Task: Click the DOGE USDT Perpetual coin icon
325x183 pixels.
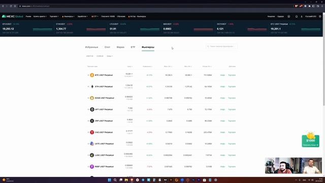Action: coord(92,98)
